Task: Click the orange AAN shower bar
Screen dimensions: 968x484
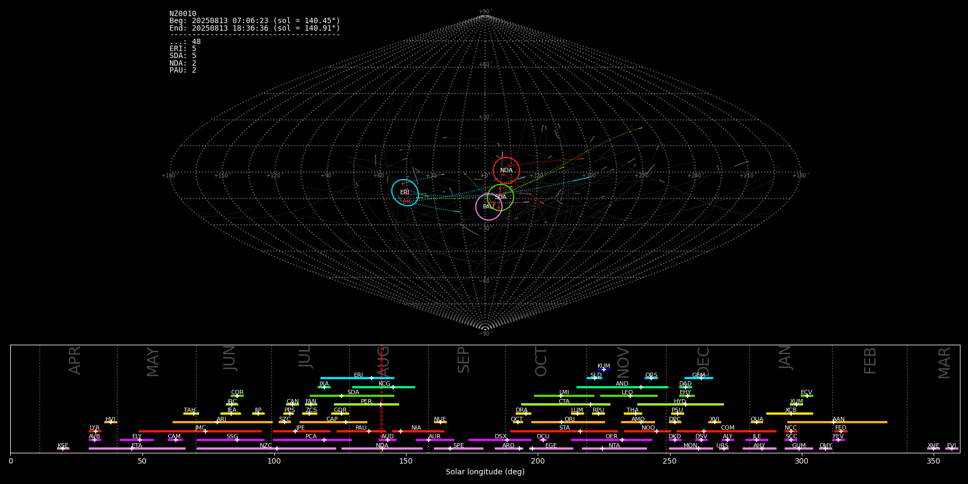Action: click(x=837, y=422)
